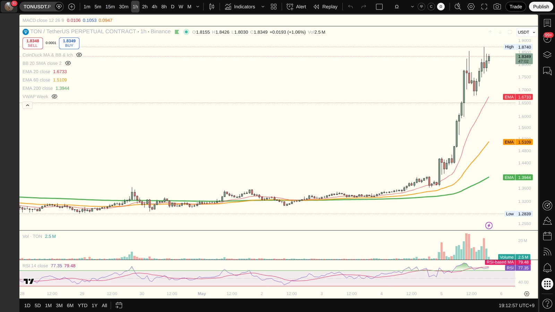Viewport: 555px width, 312px height.
Task: Open the apps grid button in sidebar
Action: point(547,284)
